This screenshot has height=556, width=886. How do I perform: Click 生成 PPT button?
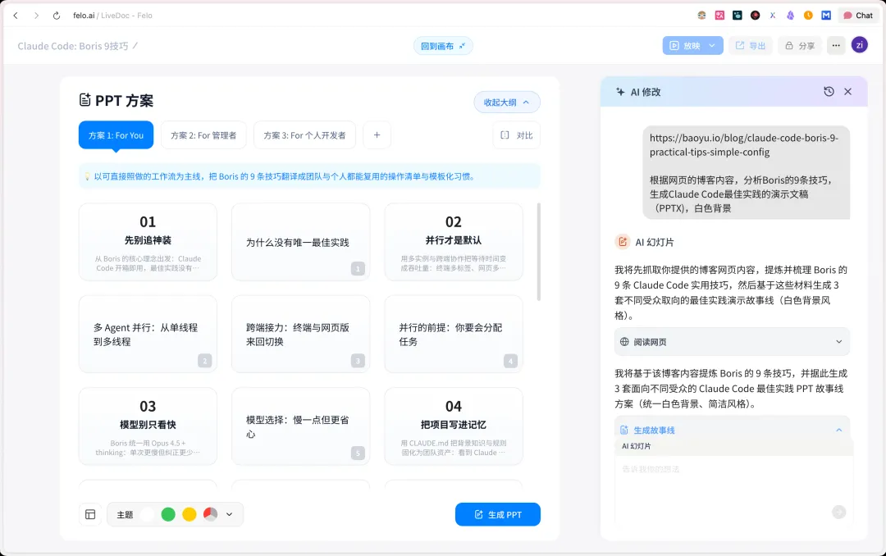click(498, 514)
